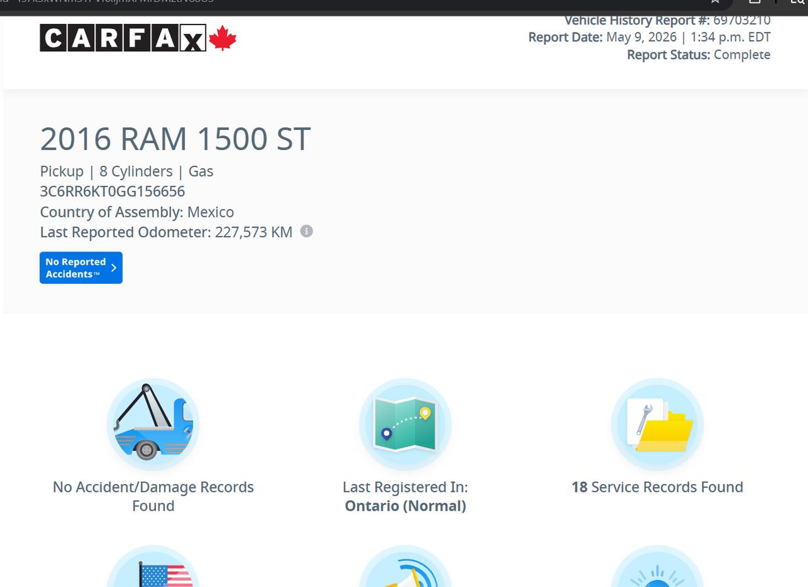Open the No Reported Accidents badge
Screen dimensions: 808x587
click(x=81, y=268)
